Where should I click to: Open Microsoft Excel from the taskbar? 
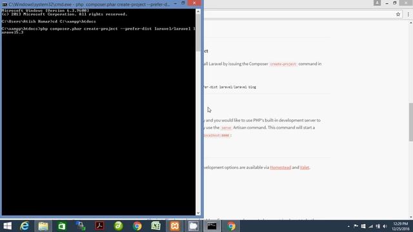click(x=156, y=226)
